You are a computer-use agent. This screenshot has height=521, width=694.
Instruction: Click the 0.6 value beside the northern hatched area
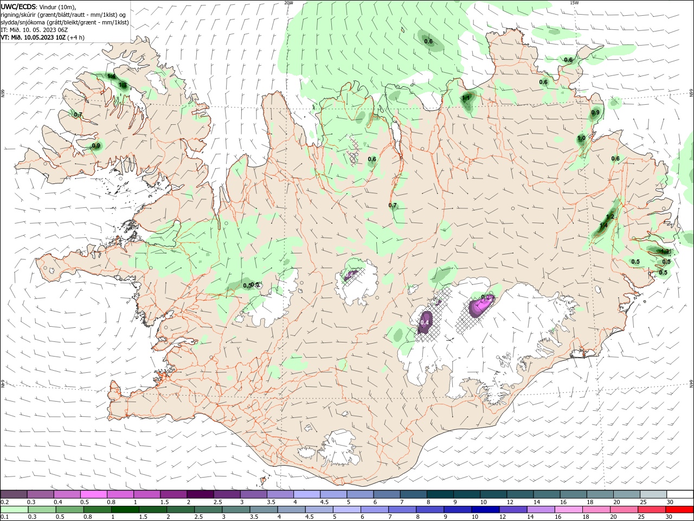coord(372,159)
